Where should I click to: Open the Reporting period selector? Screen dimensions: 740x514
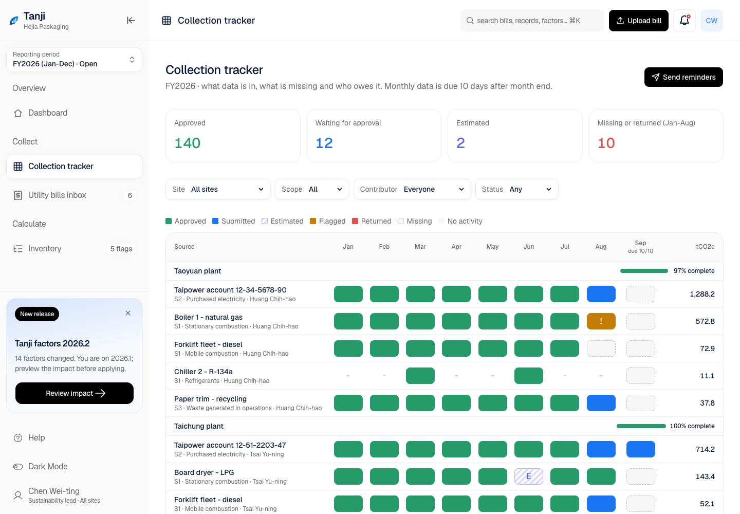(75, 60)
